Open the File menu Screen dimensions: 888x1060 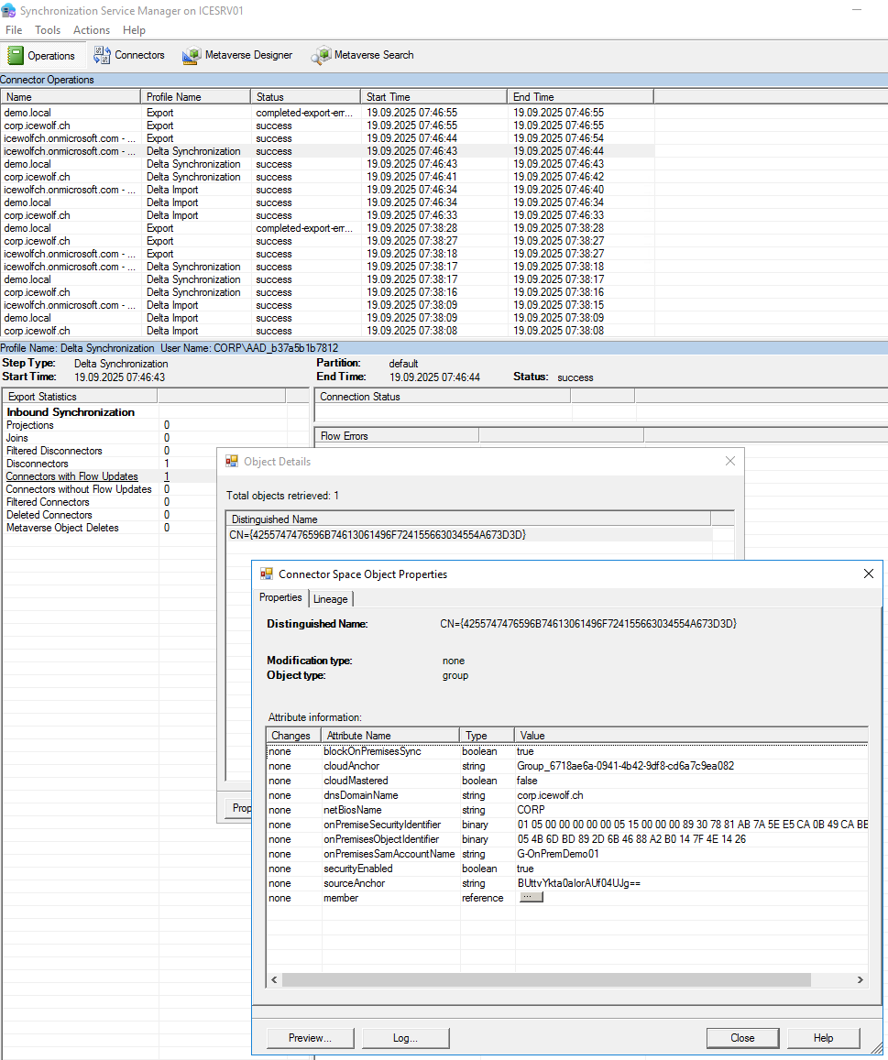click(14, 30)
